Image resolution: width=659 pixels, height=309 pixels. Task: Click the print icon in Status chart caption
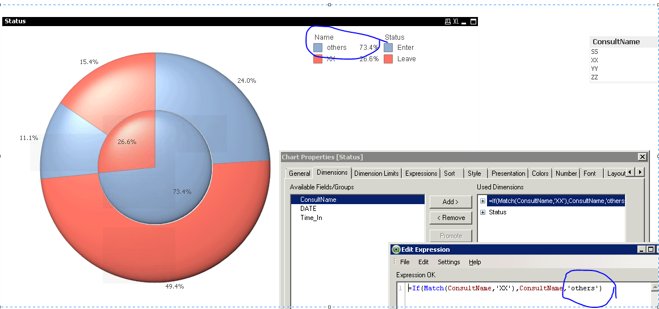[x=448, y=22]
